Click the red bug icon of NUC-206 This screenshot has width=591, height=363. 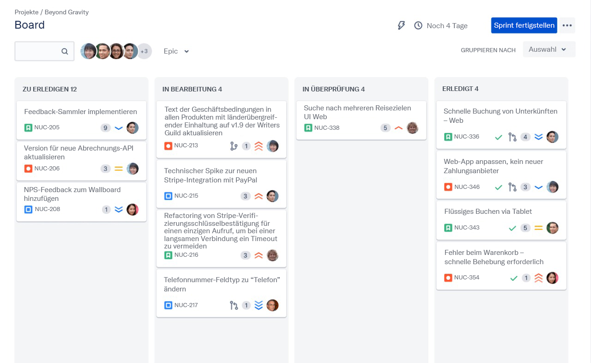[x=28, y=169]
